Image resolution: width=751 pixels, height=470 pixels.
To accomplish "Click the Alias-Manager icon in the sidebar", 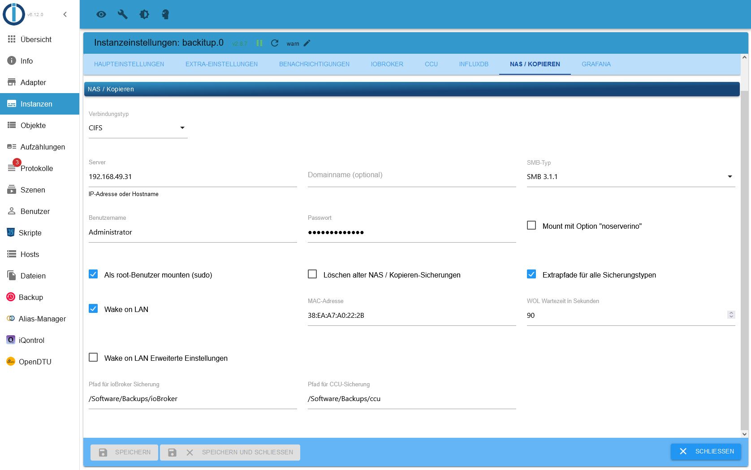I will tap(11, 319).
